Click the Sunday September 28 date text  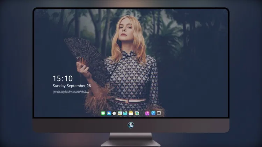[x=72, y=86]
